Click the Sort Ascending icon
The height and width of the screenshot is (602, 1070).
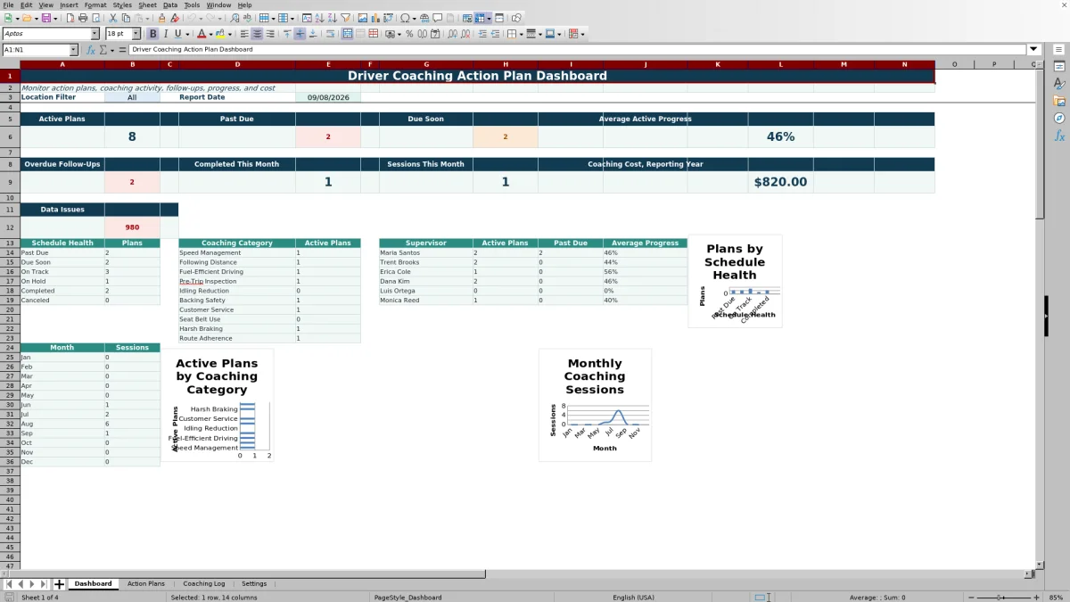pos(319,18)
